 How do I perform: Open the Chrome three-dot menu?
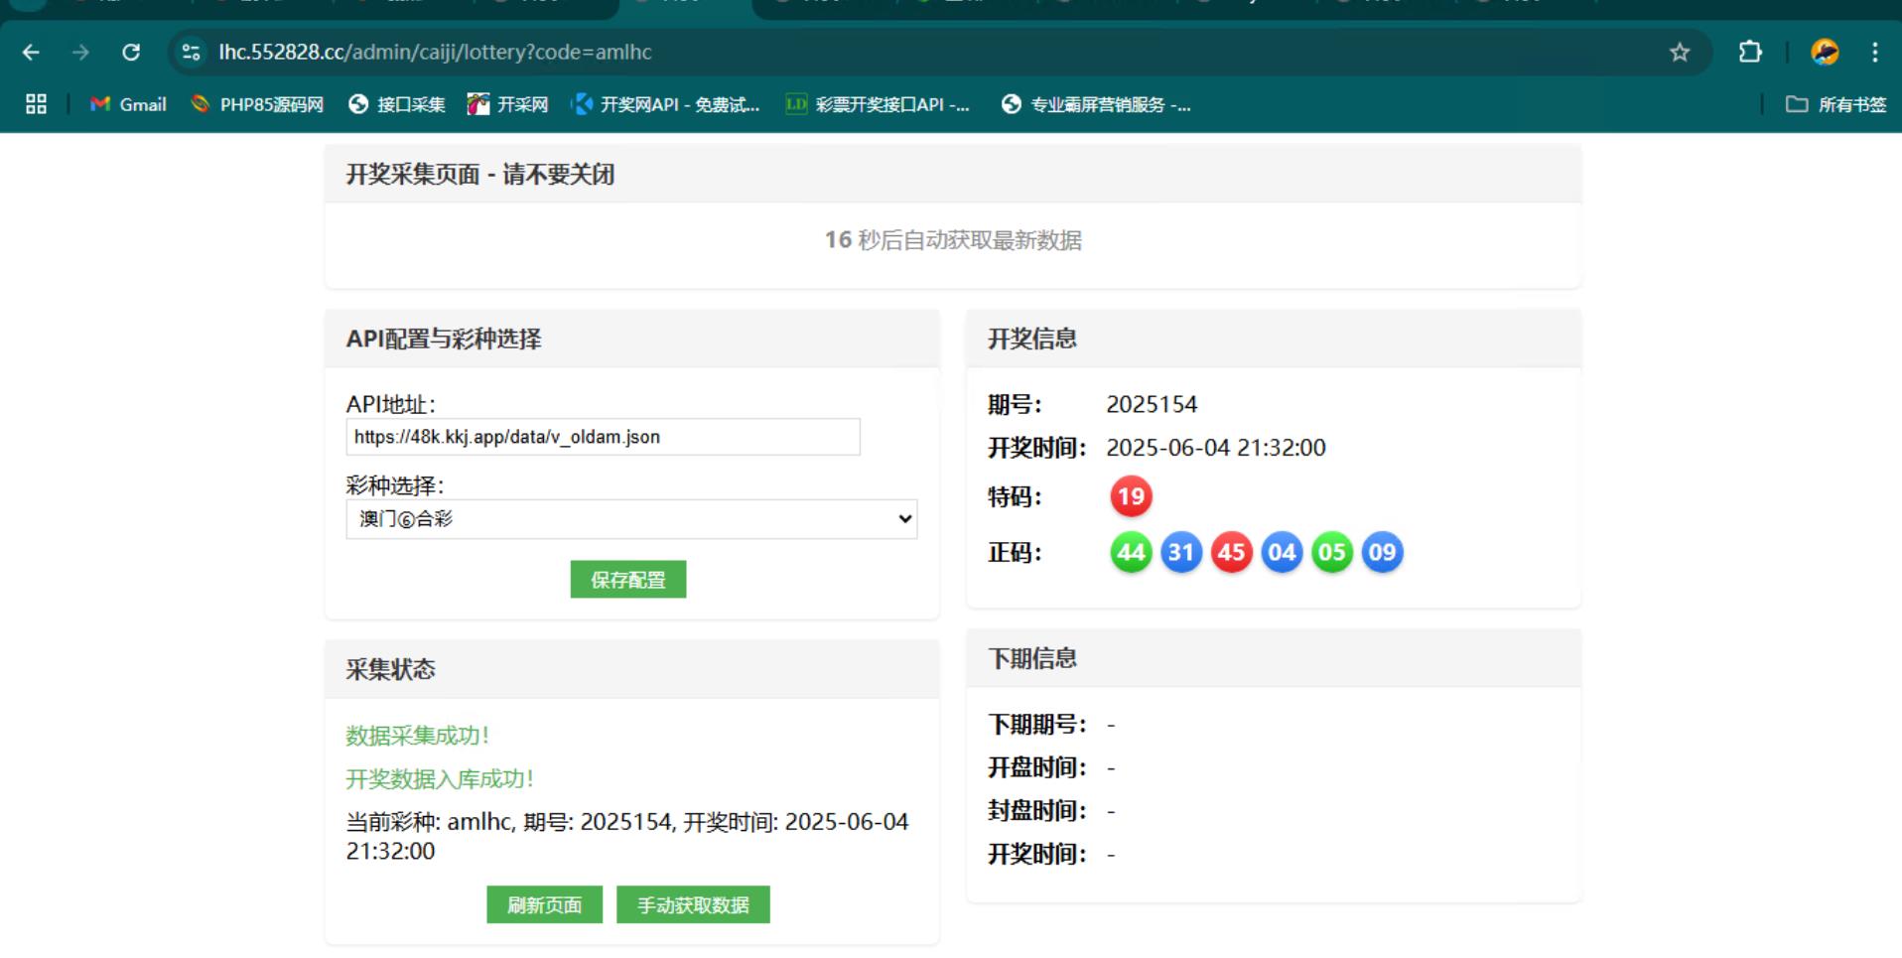tap(1874, 53)
